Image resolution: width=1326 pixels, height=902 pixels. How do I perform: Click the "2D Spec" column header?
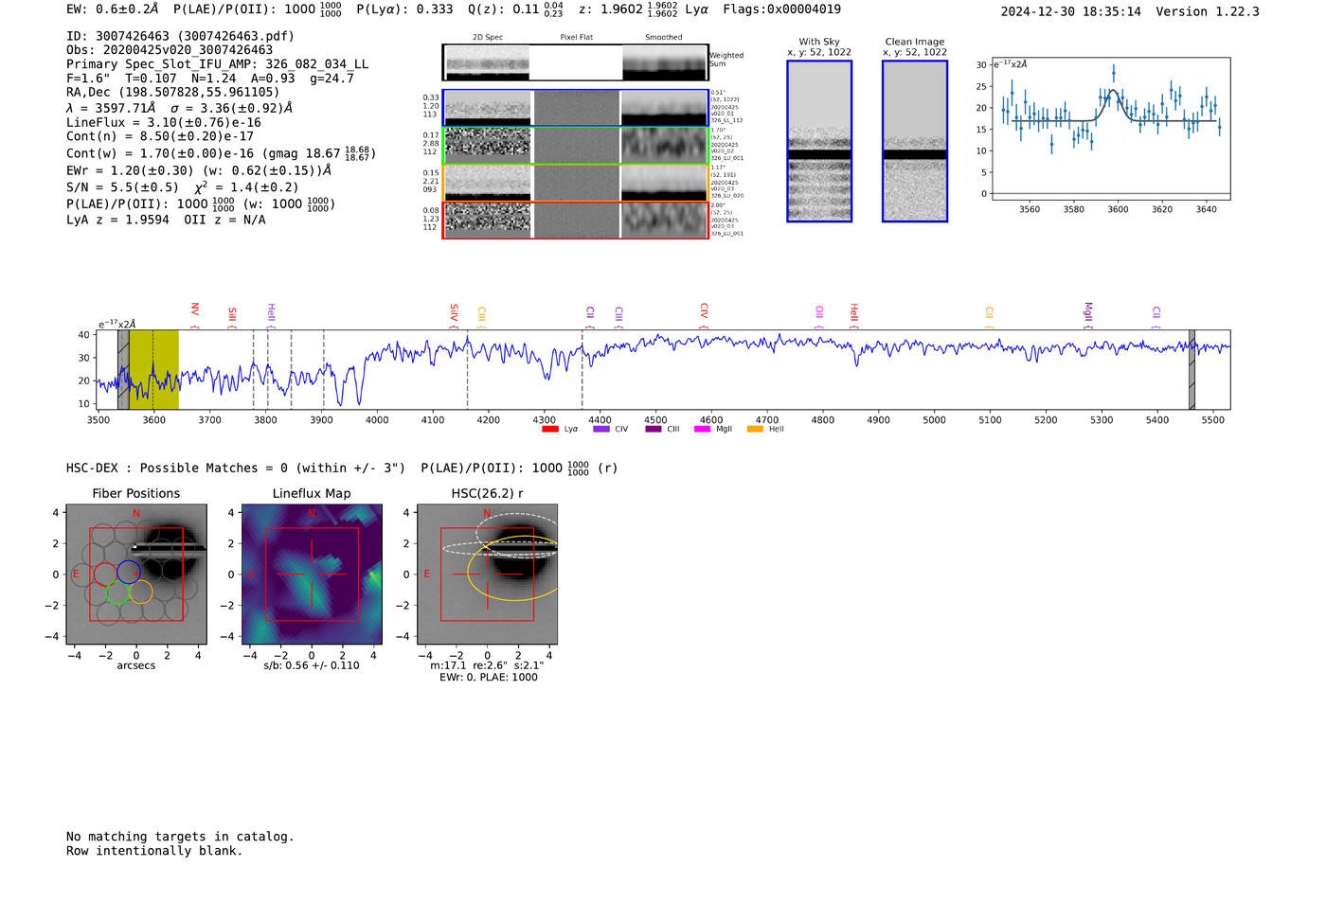pos(488,38)
